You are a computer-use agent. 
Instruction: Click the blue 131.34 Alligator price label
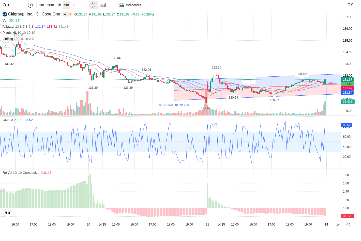(347, 93)
